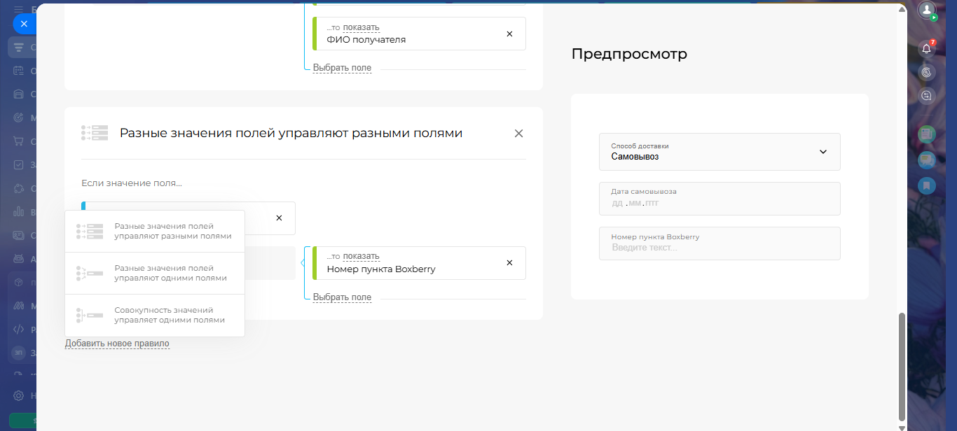Open the spiral Copilot icon in right bar
This screenshot has height=431, width=957.
(926, 72)
